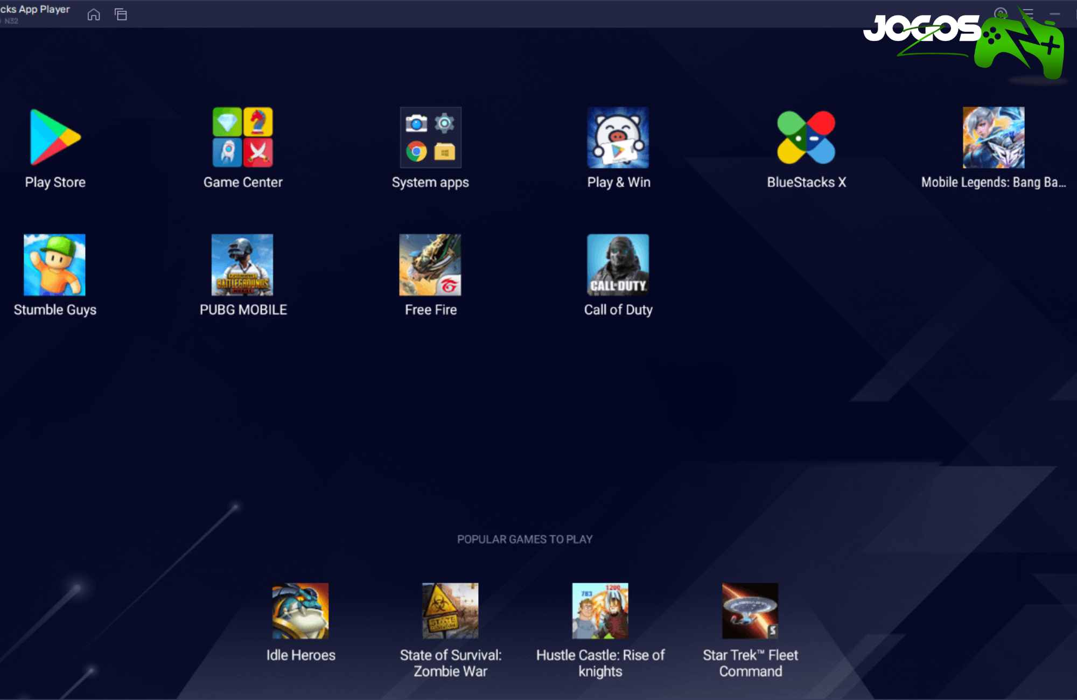Launch Stumble Guys game

pyautogui.click(x=54, y=264)
